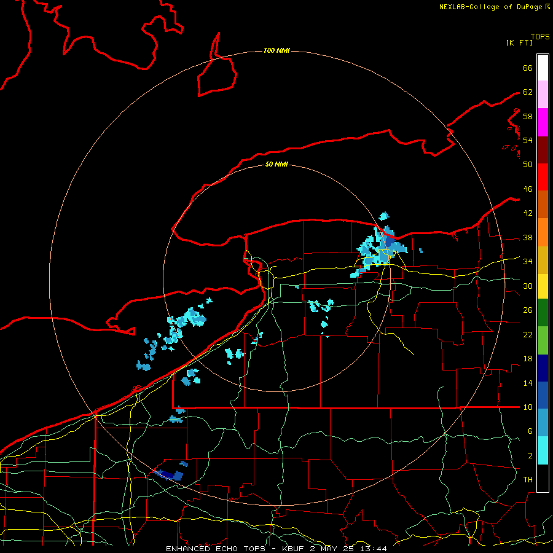Click the dark orange 42-46 K FT legend swatch
Viewport: 553px width, 553px height.
tap(543, 204)
